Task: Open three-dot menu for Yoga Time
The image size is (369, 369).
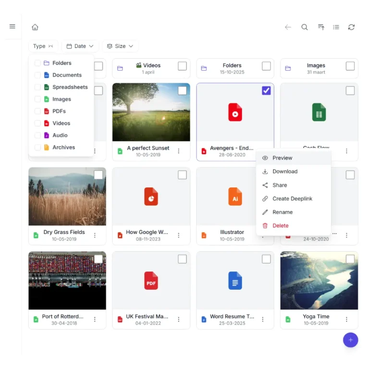Action: click(346, 320)
